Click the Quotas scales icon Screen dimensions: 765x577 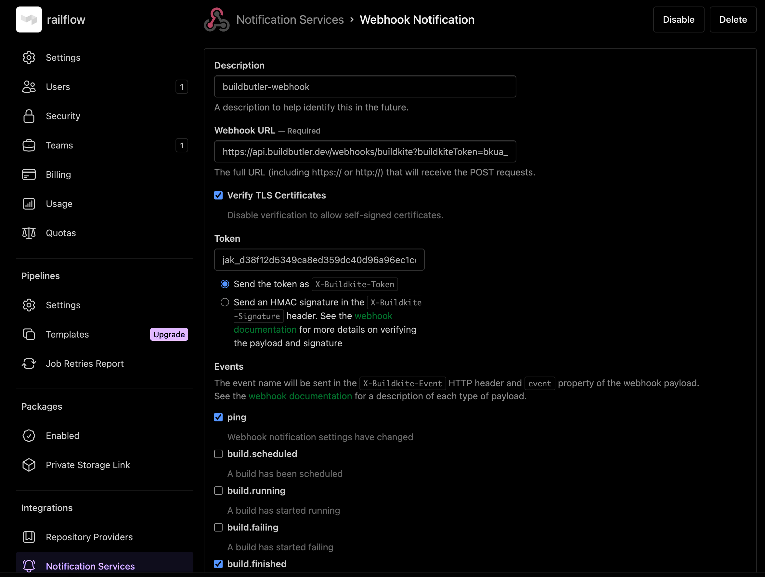[x=29, y=233]
